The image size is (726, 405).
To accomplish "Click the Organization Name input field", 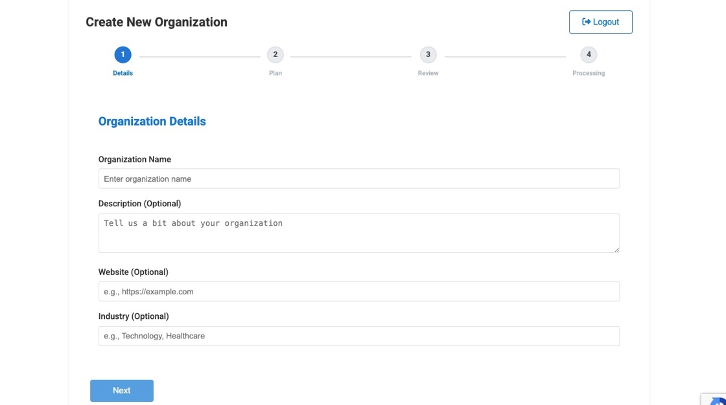I will click(x=358, y=179).
